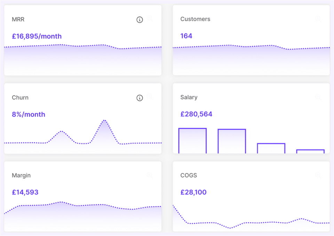The height and width of the screenshot is (236, 334).
Task: Click the shortest fourth bar in Salary chart
Action: click(x=310, y=151)
